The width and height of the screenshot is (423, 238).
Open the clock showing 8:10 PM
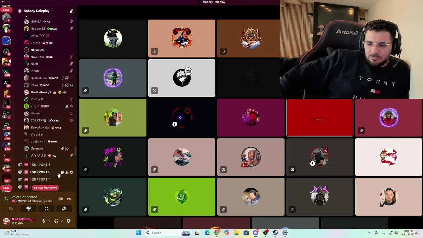pyautogui.click(x=408, y=233)
